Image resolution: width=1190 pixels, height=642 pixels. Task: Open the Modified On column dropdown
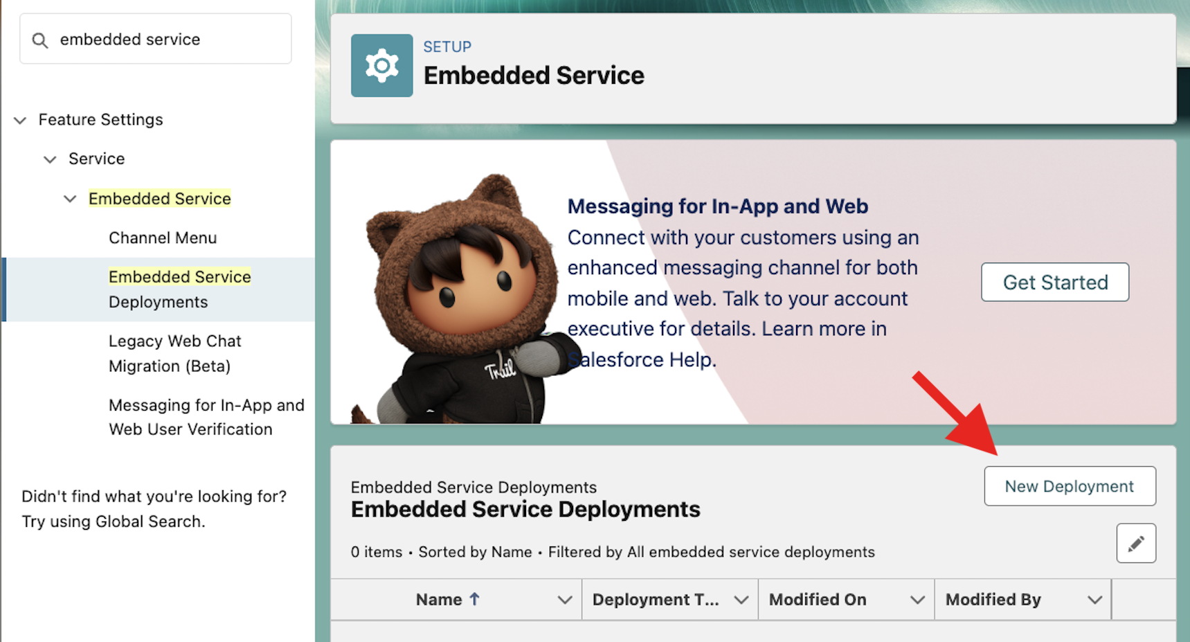(917, 600)
